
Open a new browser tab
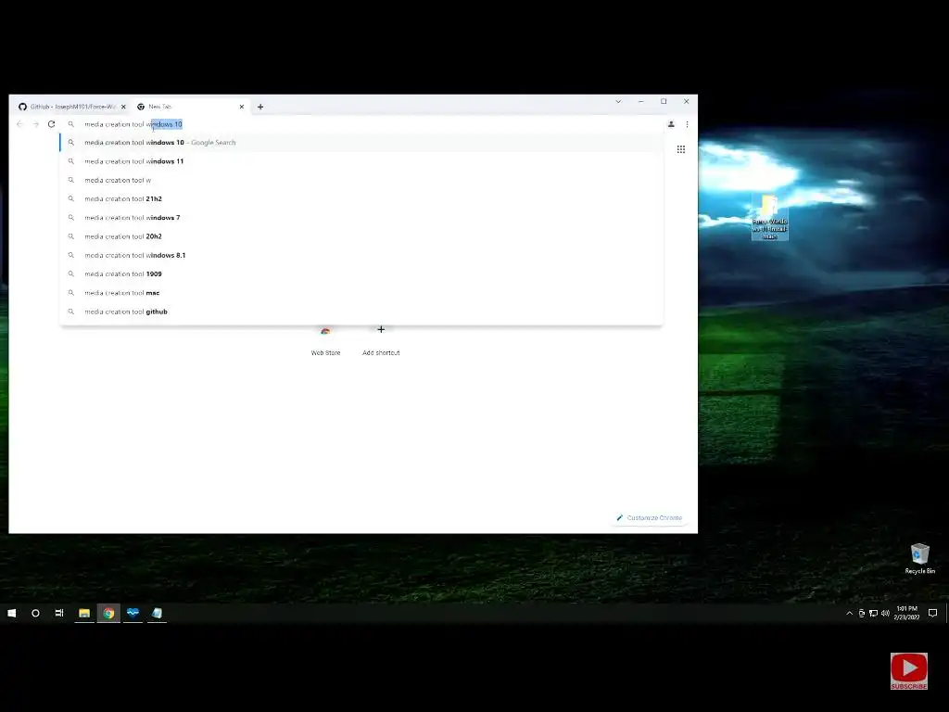(260, 107)
